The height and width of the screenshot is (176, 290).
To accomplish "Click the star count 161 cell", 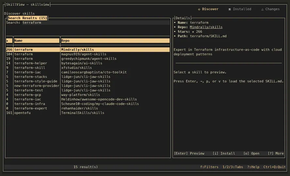I will pyautogui.click(x=9, y=113).
